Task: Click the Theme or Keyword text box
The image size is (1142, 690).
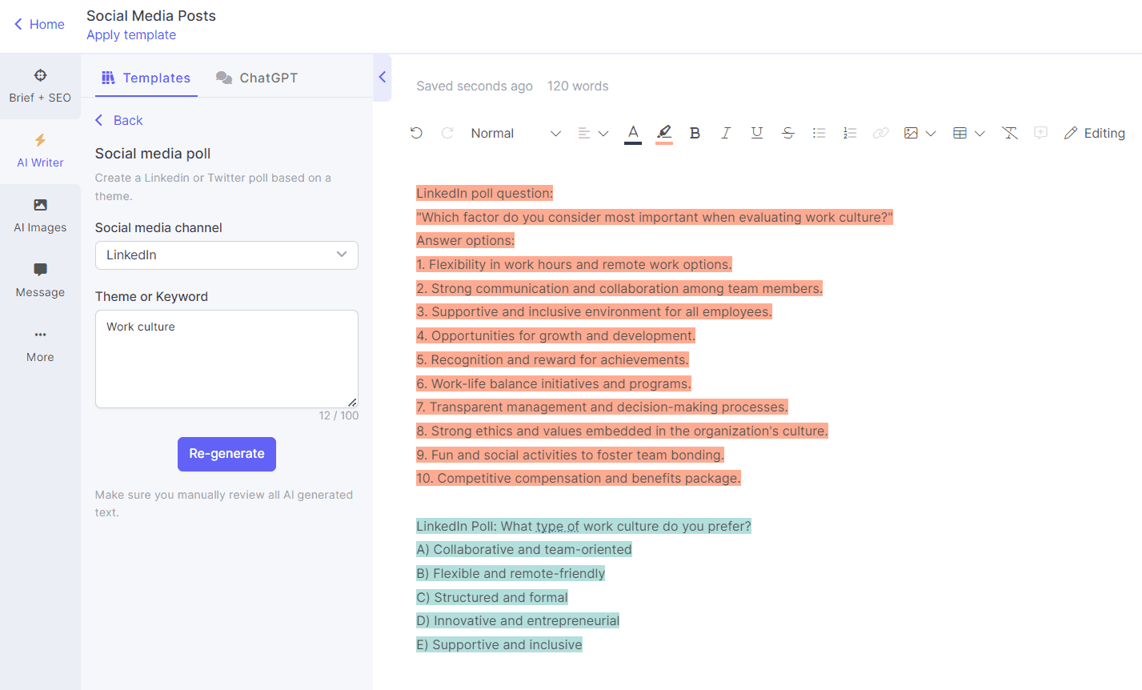Action: tap(226, 359)
